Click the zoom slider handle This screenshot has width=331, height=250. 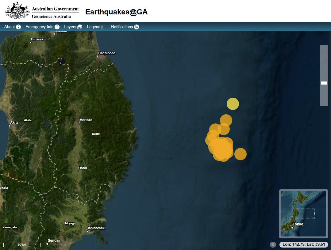[x=324, y=83]
